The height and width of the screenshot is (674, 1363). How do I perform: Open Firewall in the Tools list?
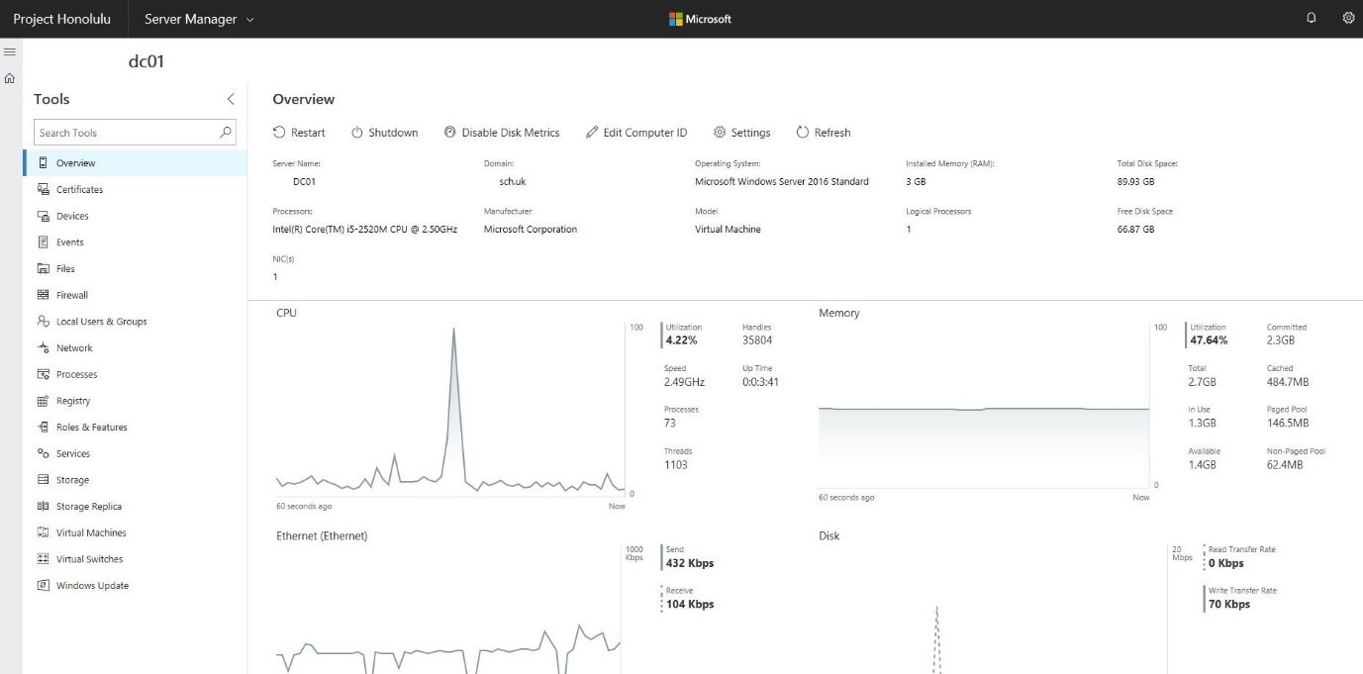click(x=135, y=295)
